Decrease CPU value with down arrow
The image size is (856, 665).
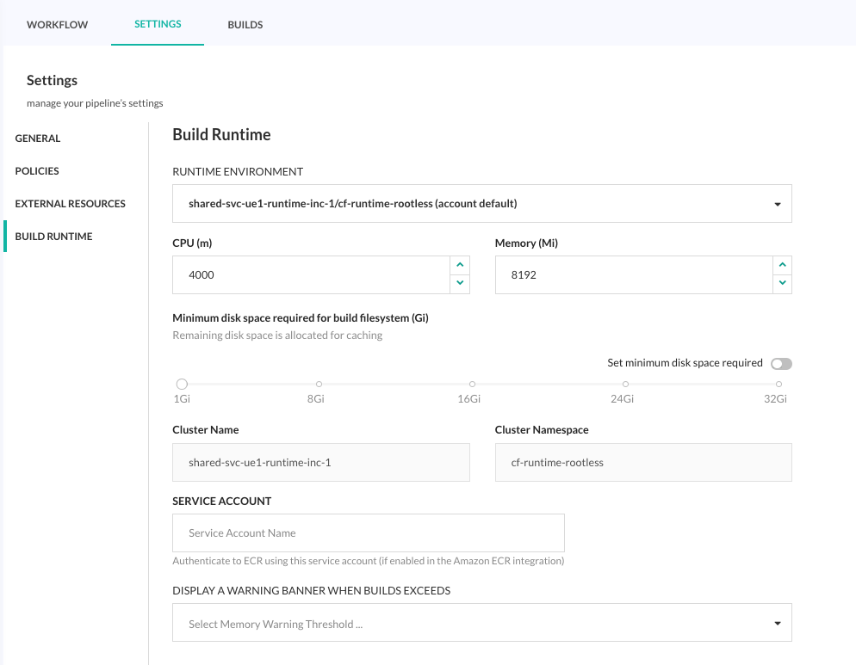(x=460, y=283)
